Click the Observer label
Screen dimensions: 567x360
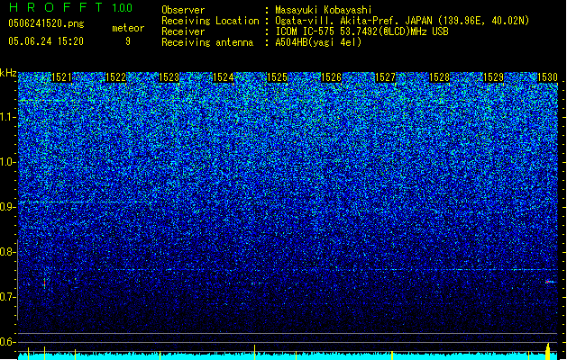(x=183, y=10)
